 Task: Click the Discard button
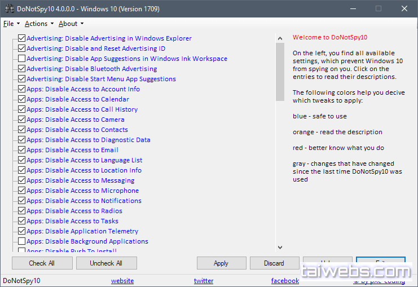[x=274, y=263]
